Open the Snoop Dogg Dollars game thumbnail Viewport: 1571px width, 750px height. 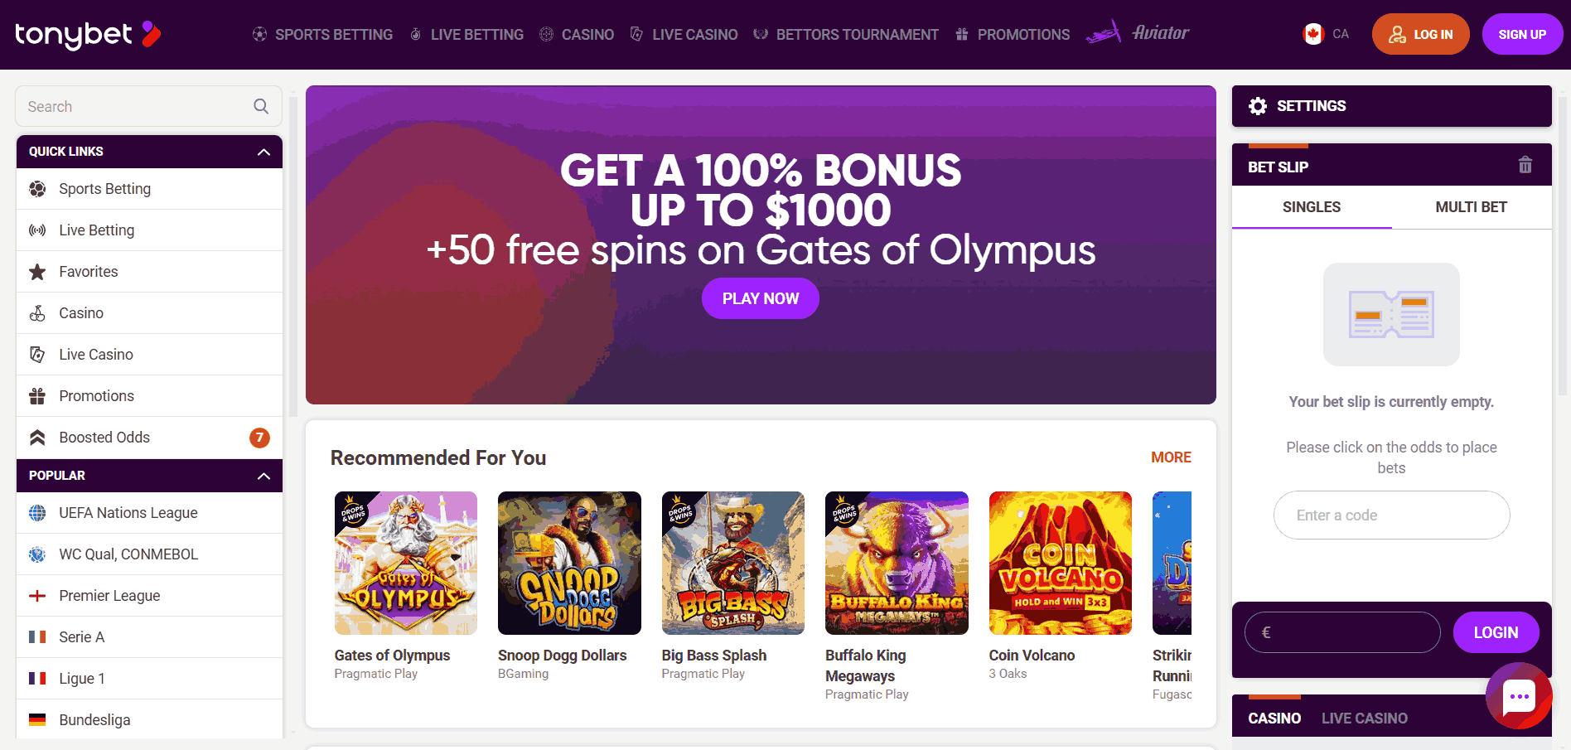[568, 563]
